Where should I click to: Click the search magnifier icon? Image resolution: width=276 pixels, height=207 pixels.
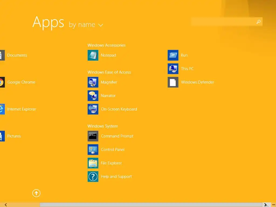point(258,22)
